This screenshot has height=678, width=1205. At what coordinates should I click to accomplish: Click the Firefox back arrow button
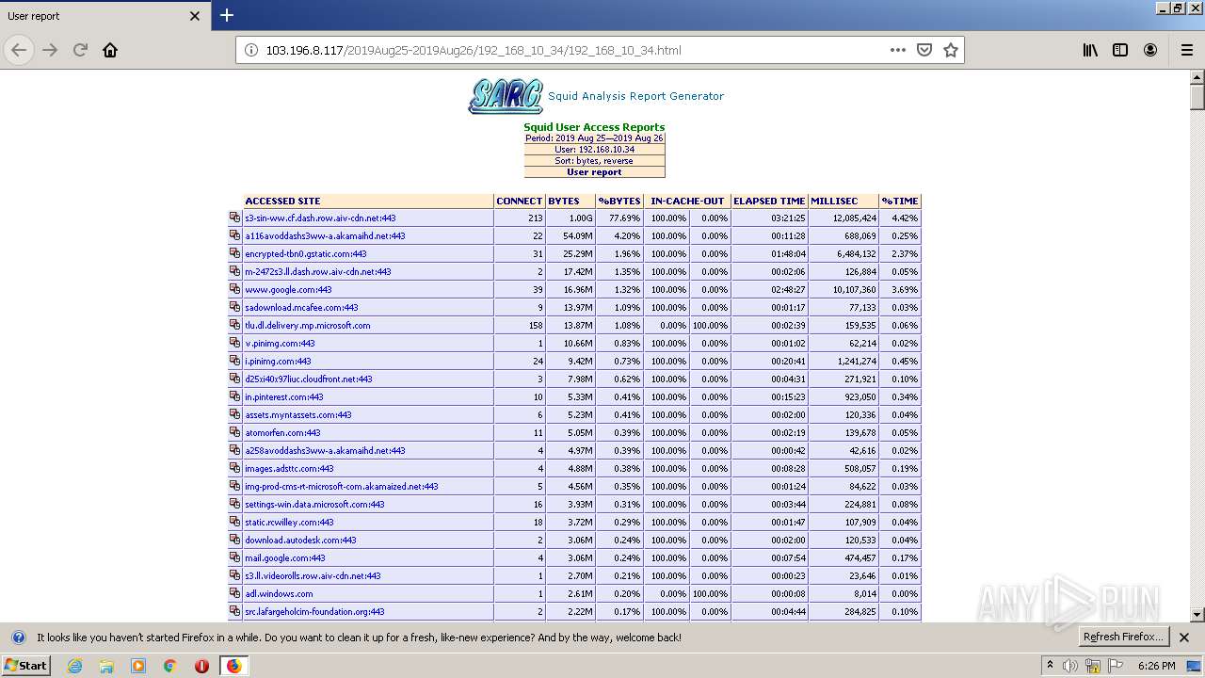tap(19, 50)
